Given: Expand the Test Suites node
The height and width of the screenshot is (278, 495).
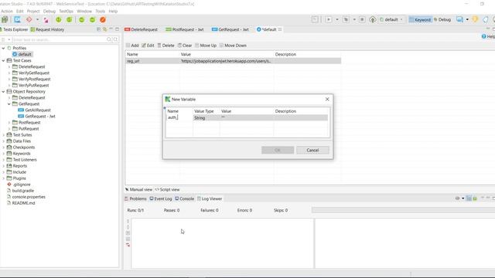Looking at the screenshot, I should coord(3,135).
